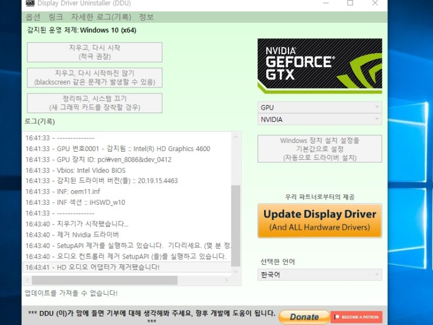Image resolution: width=433 pixels, height=325 pixels.
Task: Click the Update Display Driver banner
Action: coord(320,221)
